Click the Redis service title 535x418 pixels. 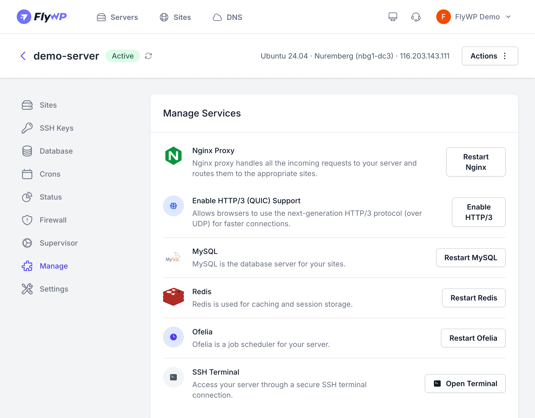click(202, 292)
